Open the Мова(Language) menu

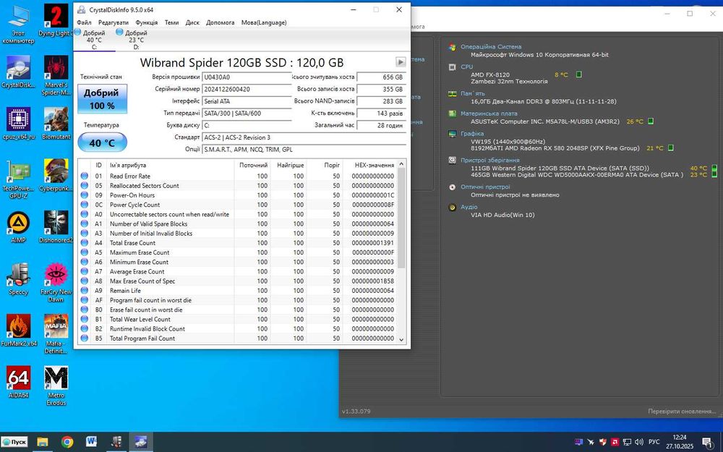click(264, 22)
